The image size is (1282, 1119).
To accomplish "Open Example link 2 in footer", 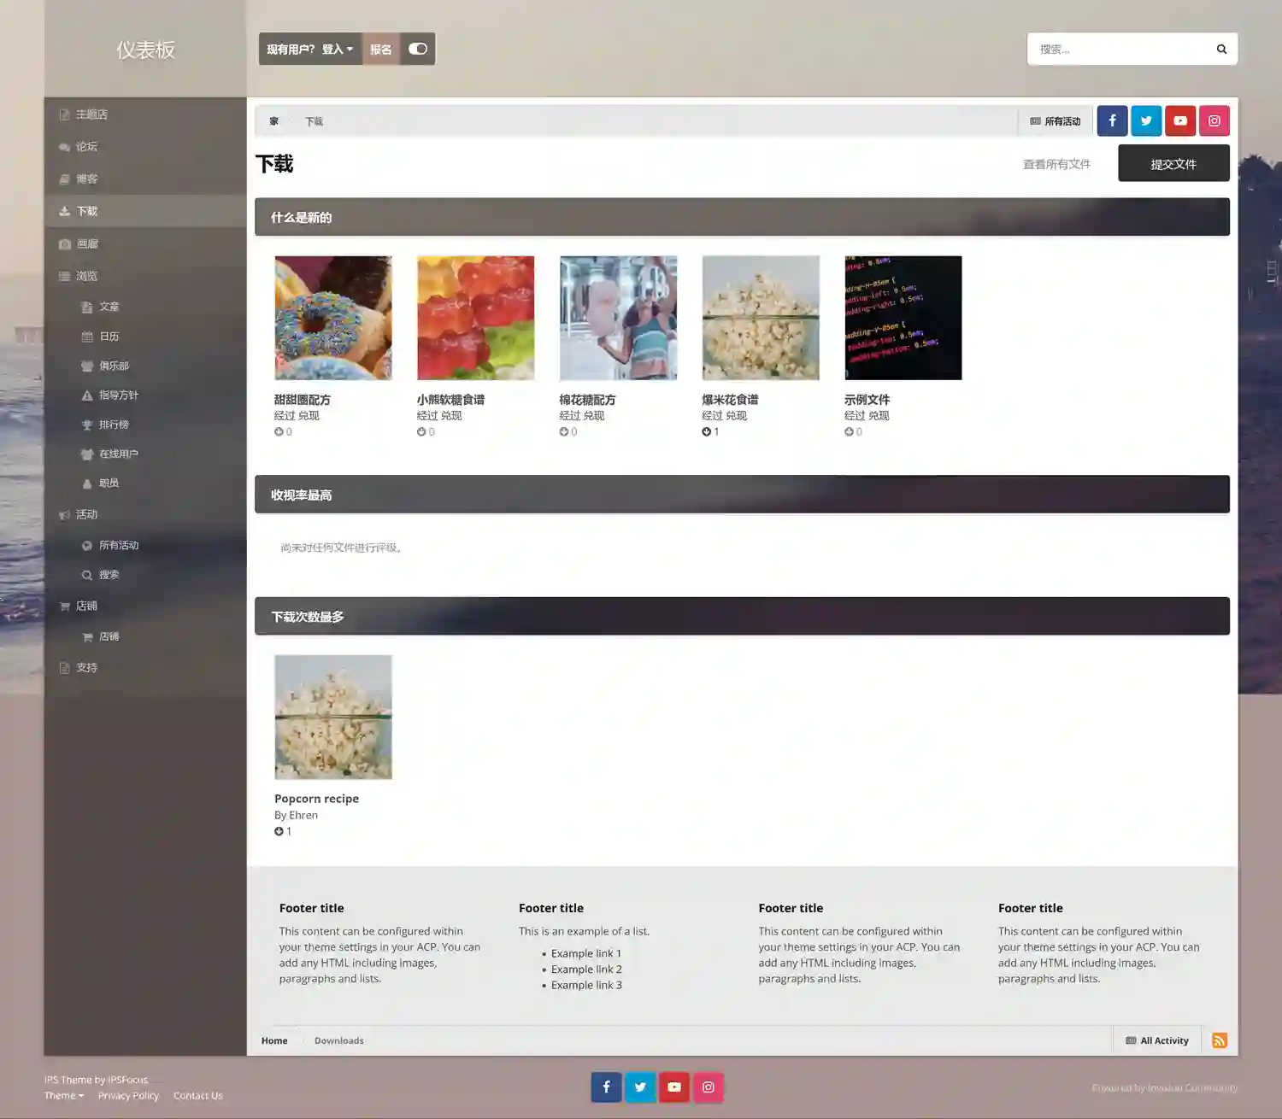I will click(x=586, y=969).
